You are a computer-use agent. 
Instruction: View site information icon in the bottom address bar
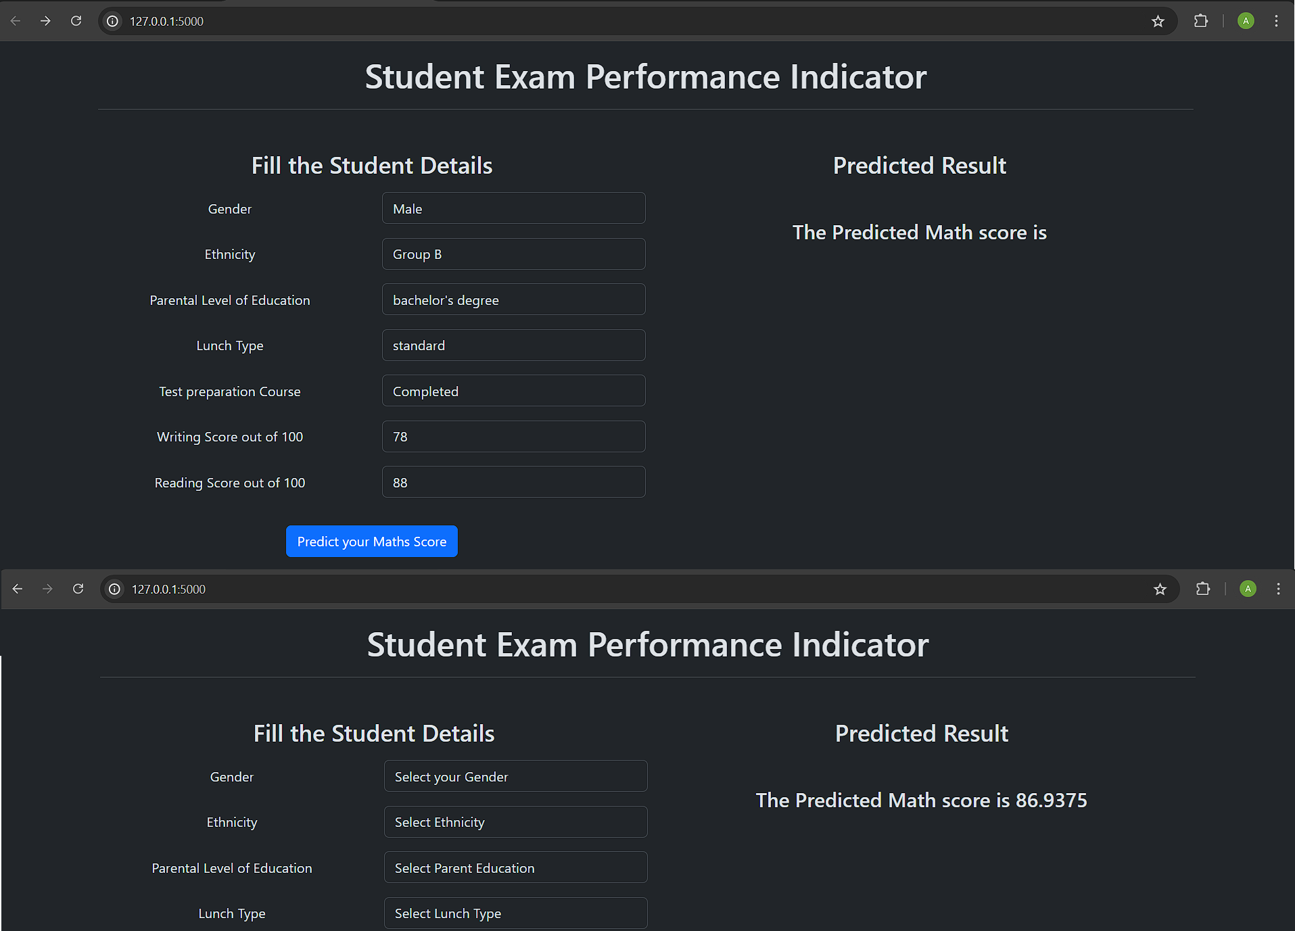(115, 589)
